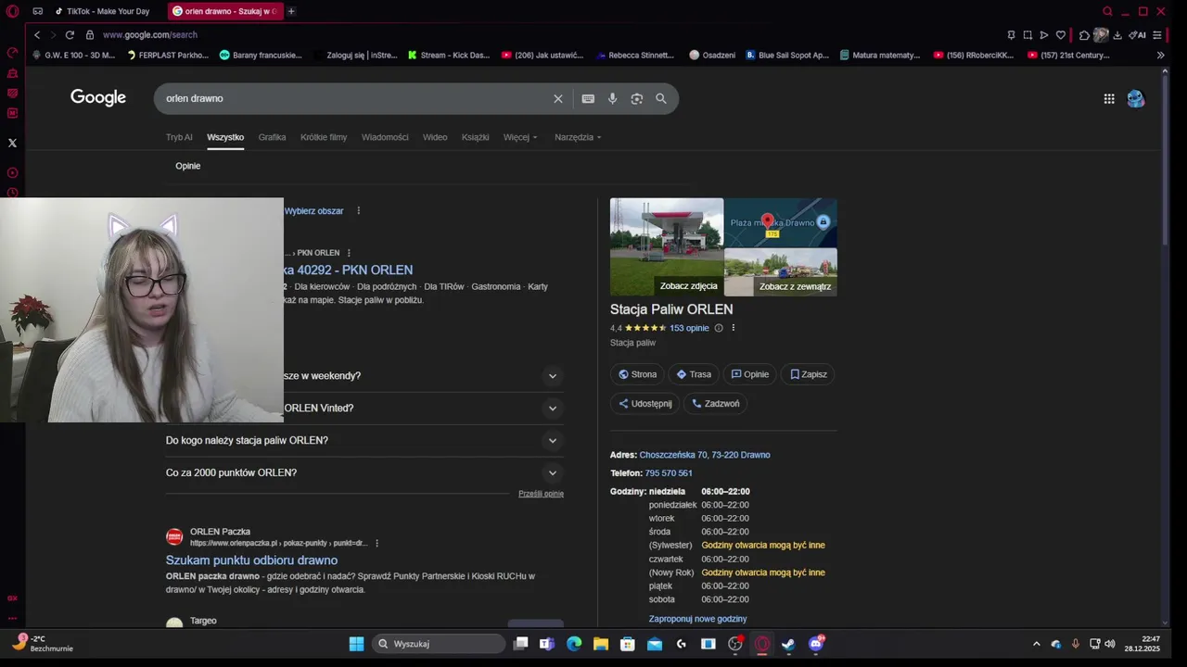The width and height of the screenshot is (1187, 667).
Task: Submit search with the magnifier icon
Action: [x=661, y=98]
